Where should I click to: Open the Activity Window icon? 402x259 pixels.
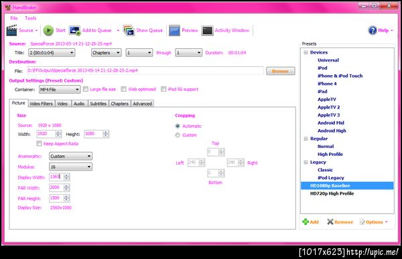coord(207,31)
